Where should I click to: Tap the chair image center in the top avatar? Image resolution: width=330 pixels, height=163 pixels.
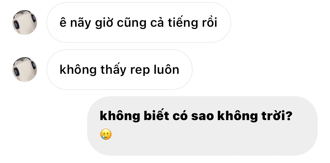(25, 23)
